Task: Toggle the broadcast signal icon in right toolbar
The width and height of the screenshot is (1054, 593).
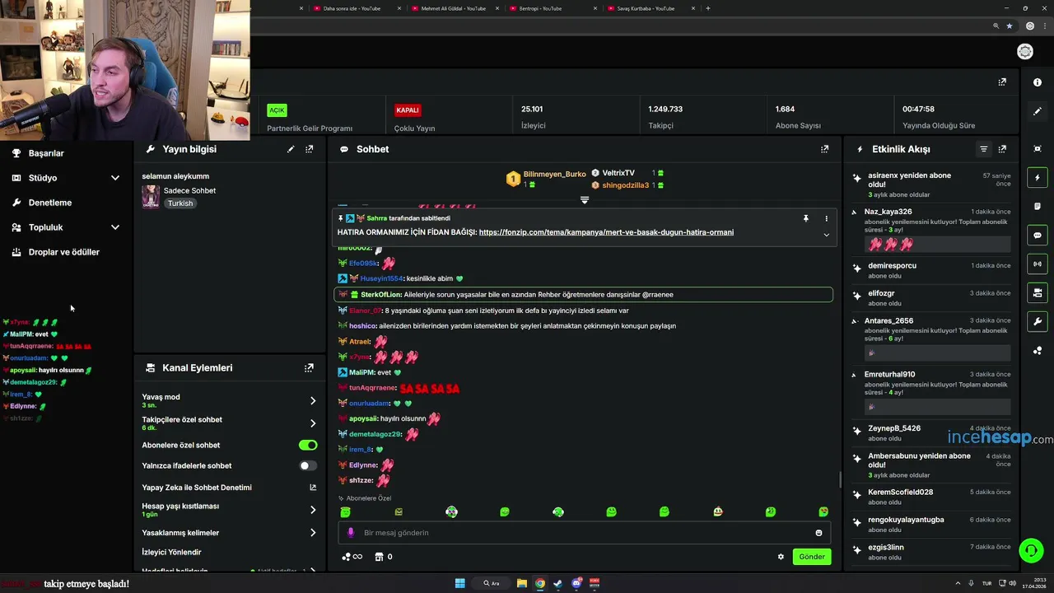Action: tap(1038, 264)
